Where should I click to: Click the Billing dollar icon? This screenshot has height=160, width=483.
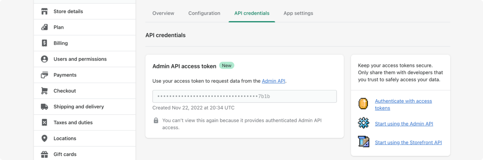(x=44, y=43)
